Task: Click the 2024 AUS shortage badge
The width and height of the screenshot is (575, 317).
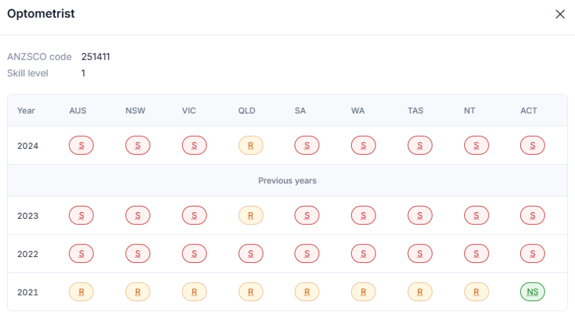Action: coord(82,146)
